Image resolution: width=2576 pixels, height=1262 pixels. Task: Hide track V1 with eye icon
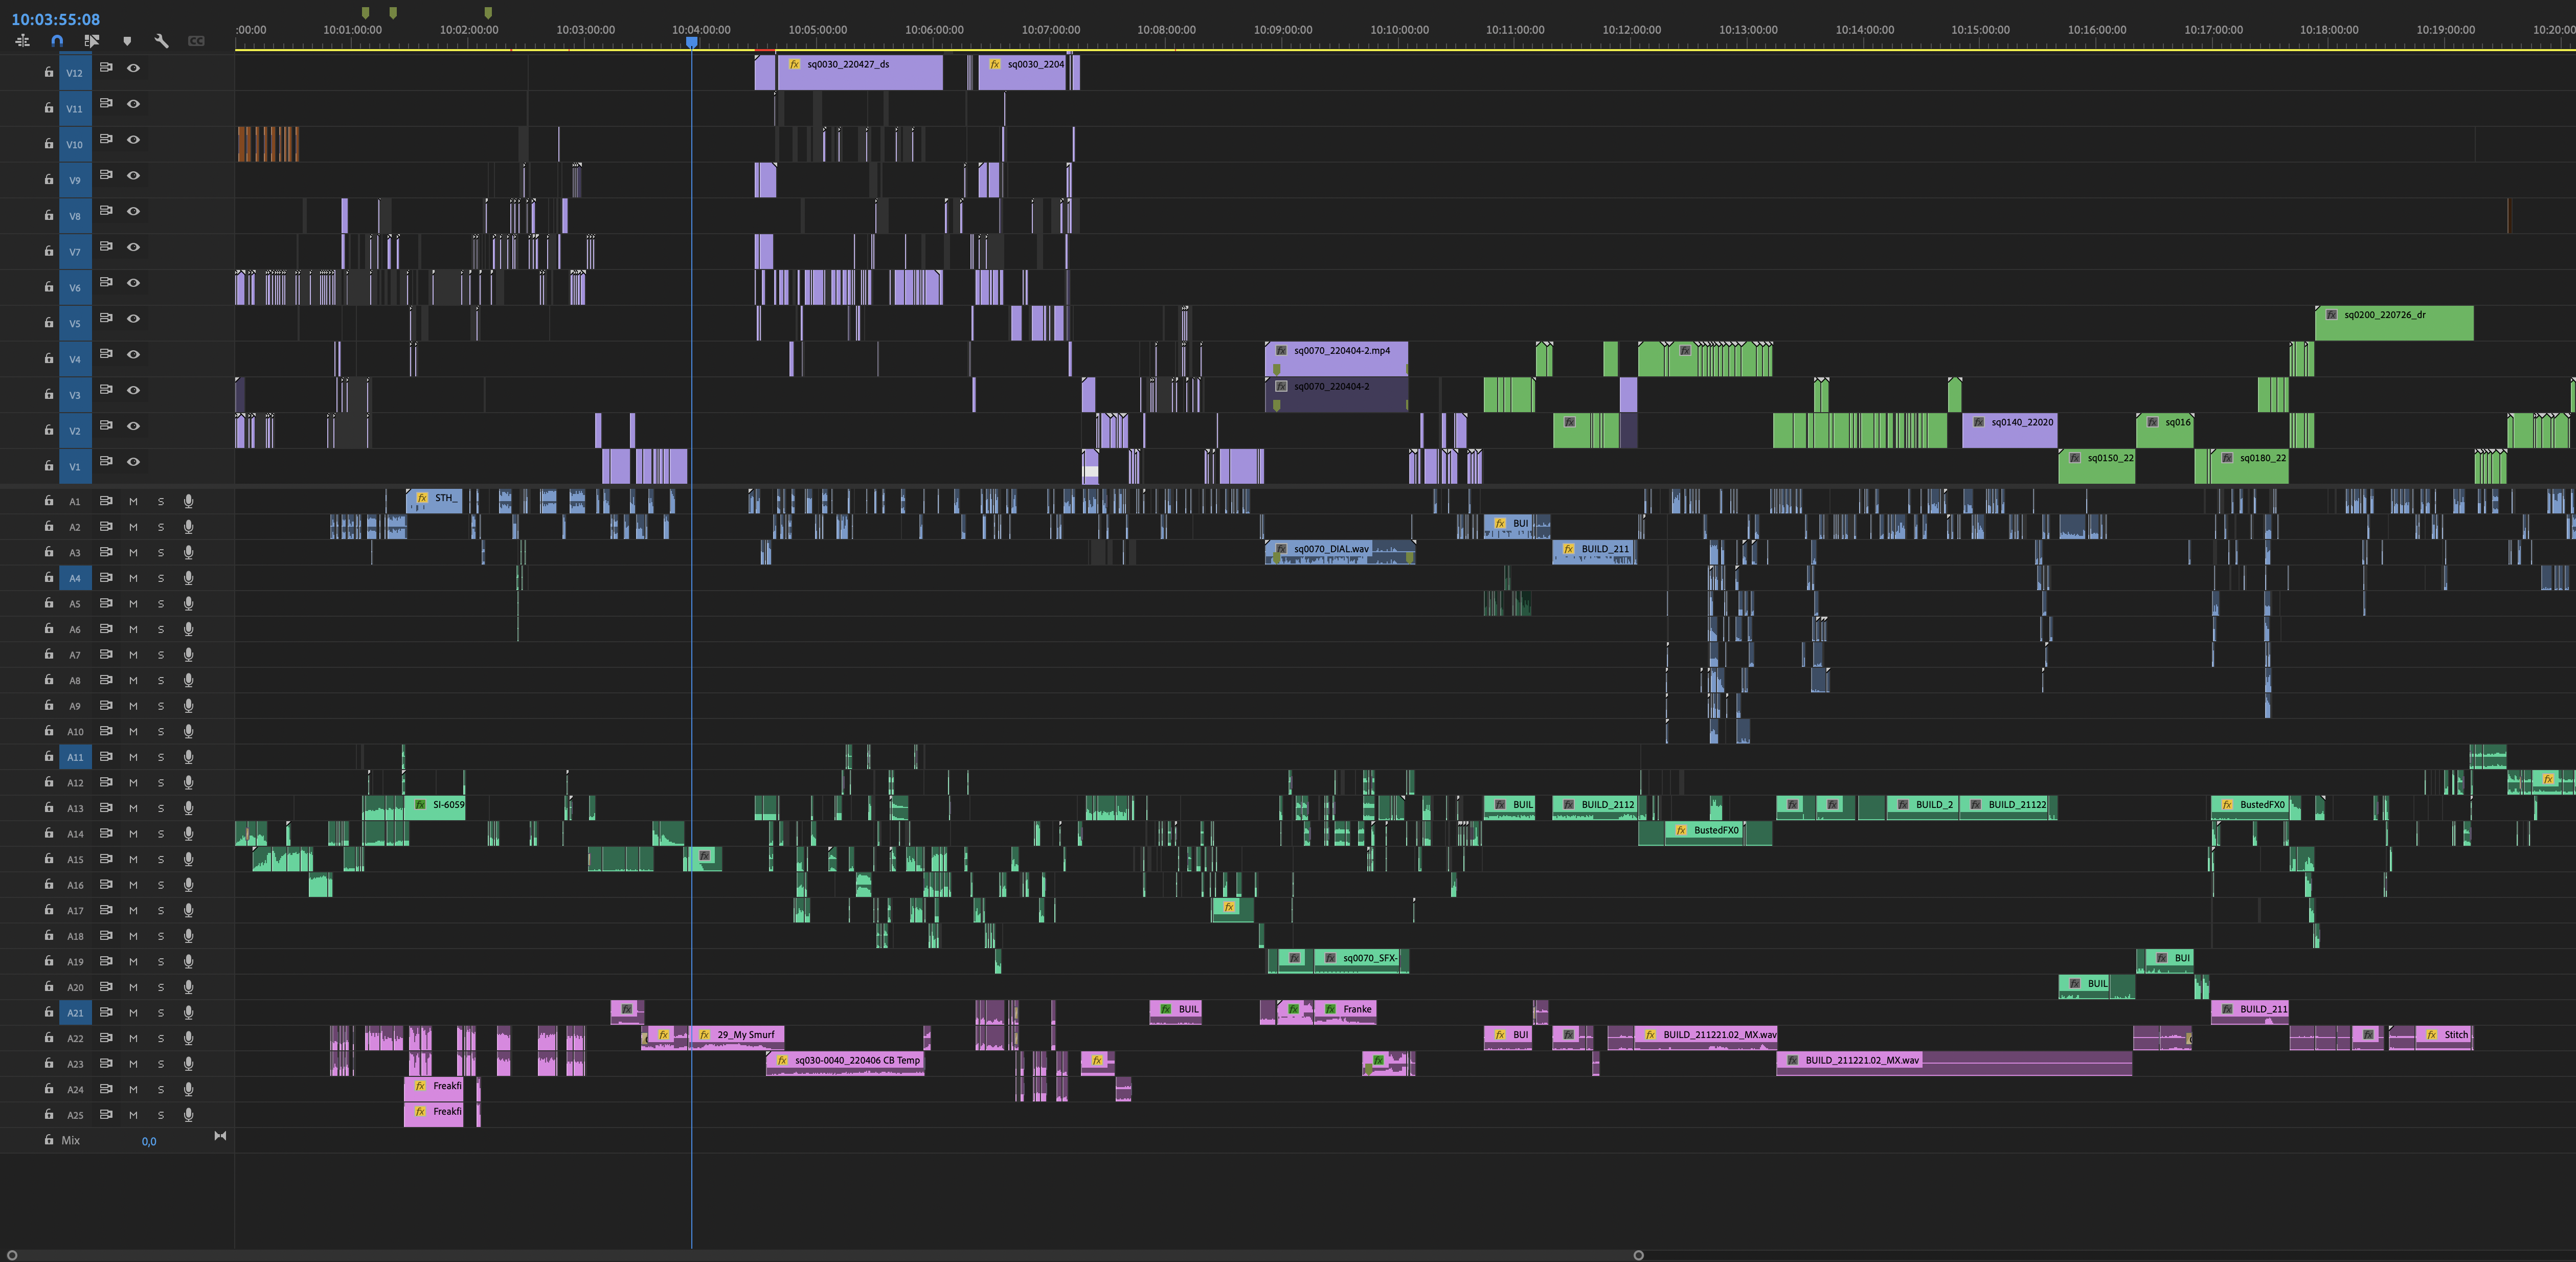coord(133,461)
